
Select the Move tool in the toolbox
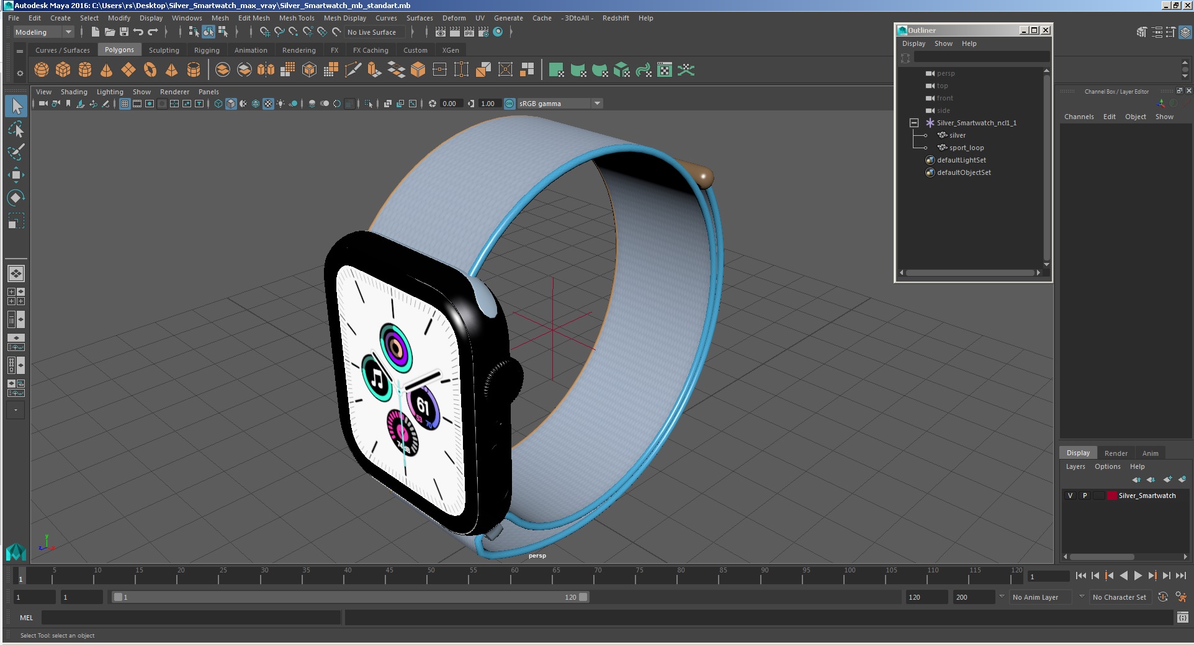pos(16,175)
